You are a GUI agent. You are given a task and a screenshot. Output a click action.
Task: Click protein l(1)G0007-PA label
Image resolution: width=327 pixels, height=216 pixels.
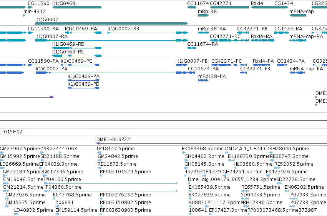(52, 69)
